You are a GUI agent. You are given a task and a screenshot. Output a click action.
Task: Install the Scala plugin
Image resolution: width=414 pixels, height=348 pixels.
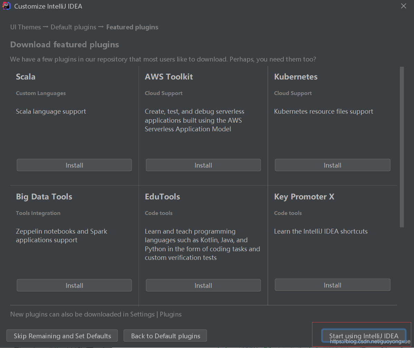74,165
